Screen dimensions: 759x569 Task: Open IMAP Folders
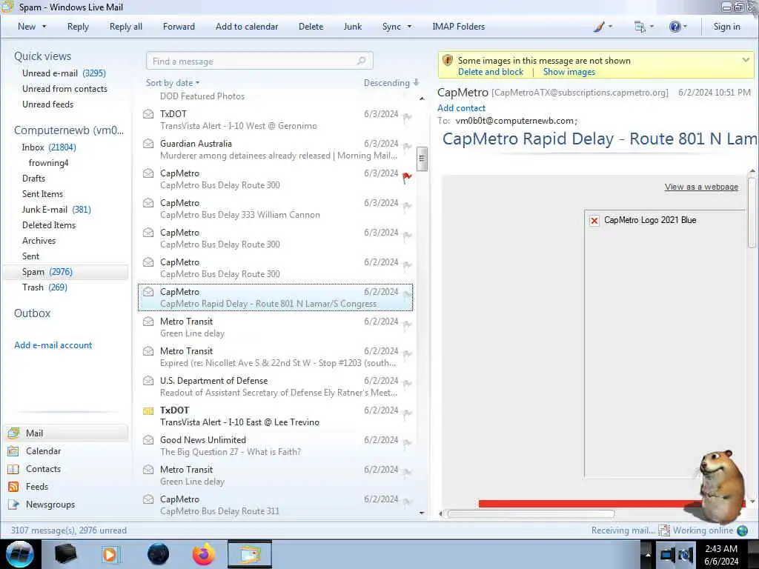pyautogui.click(x=458, y=27)
